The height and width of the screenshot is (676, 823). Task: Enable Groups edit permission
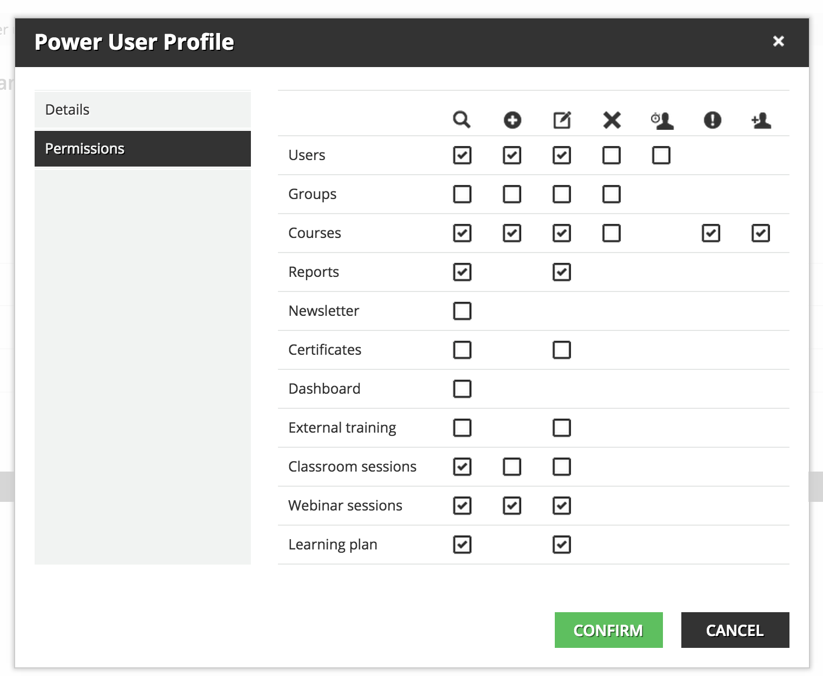click(562, 194)
